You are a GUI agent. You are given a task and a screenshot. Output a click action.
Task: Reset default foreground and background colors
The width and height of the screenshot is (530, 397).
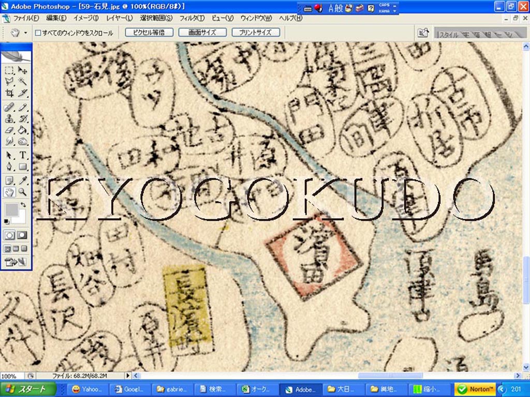[7, 222]
